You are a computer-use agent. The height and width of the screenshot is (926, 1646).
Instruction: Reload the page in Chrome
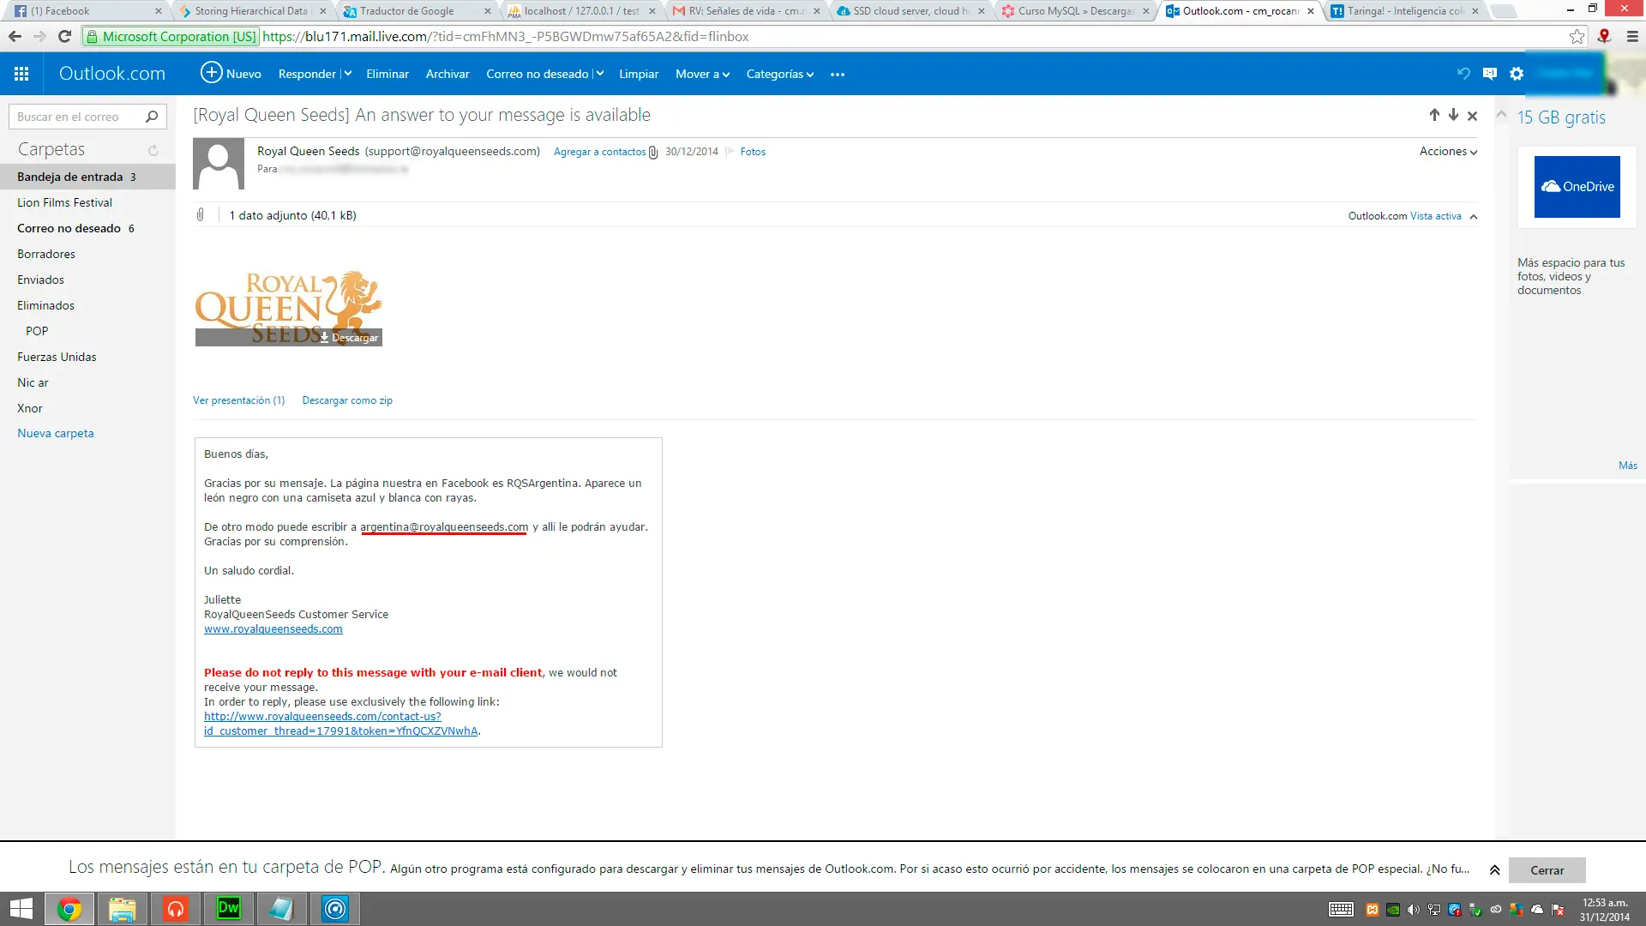coord(64,36)
